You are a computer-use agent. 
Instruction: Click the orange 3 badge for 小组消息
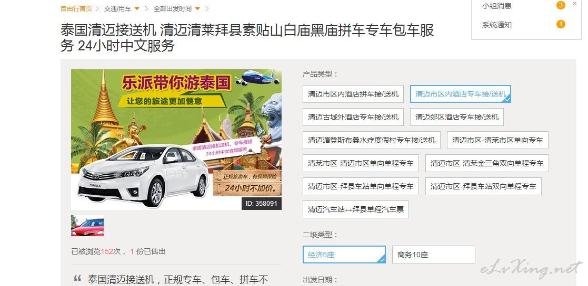(x=561, y=5)
